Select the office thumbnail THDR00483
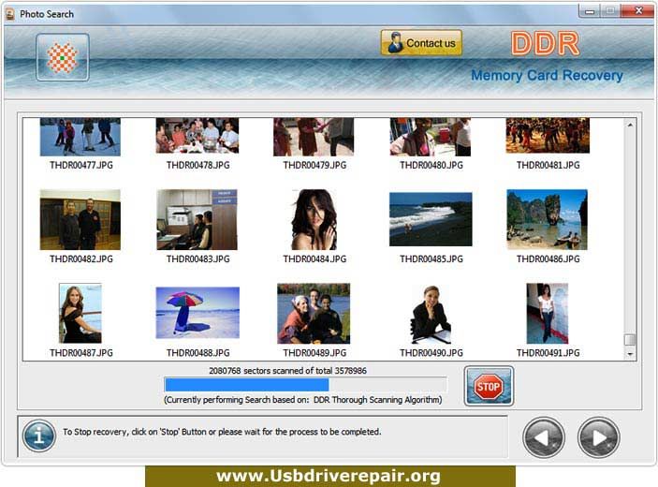 (197, 219)
